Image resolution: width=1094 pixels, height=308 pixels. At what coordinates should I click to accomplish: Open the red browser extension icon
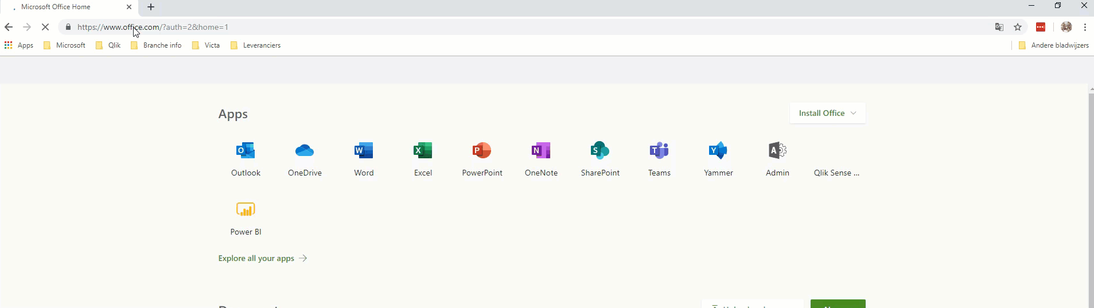point(1041,27)
